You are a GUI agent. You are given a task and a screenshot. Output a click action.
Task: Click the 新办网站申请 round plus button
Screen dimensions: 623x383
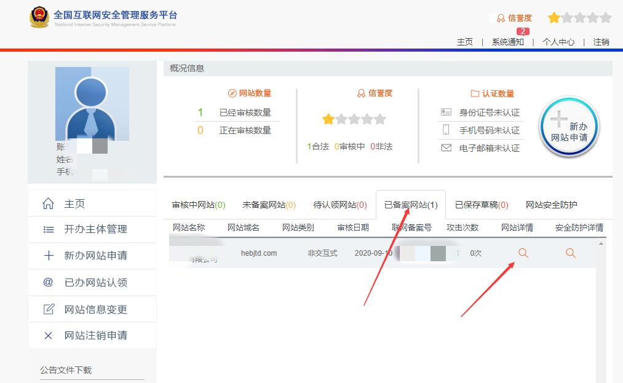pyautogui.click(x=569, y=127)
